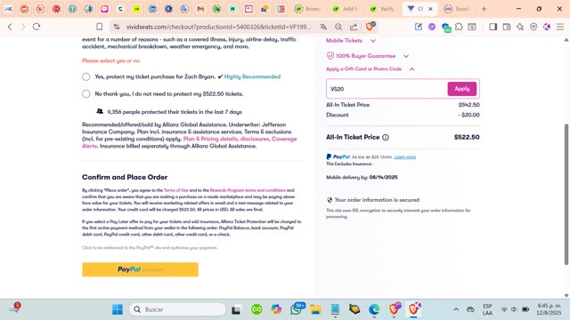Open WhatsApp from the taskbar
The width and height of the screenshot is (570, 320).
click(297, 309)
